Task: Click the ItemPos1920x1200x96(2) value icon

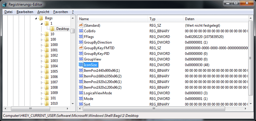Action: (81, 87)
